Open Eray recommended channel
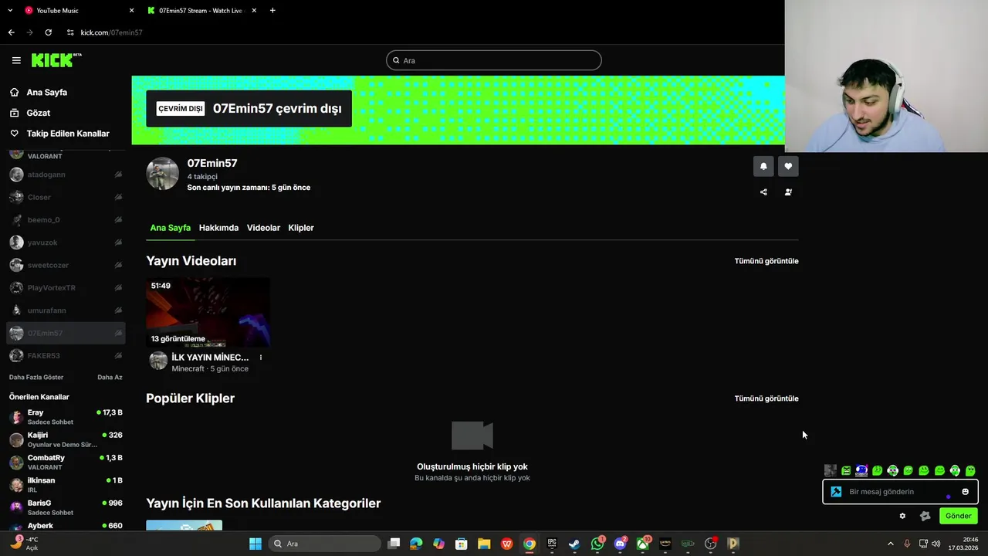The height and width of the screenshot is (556, 988). [66, 417]
